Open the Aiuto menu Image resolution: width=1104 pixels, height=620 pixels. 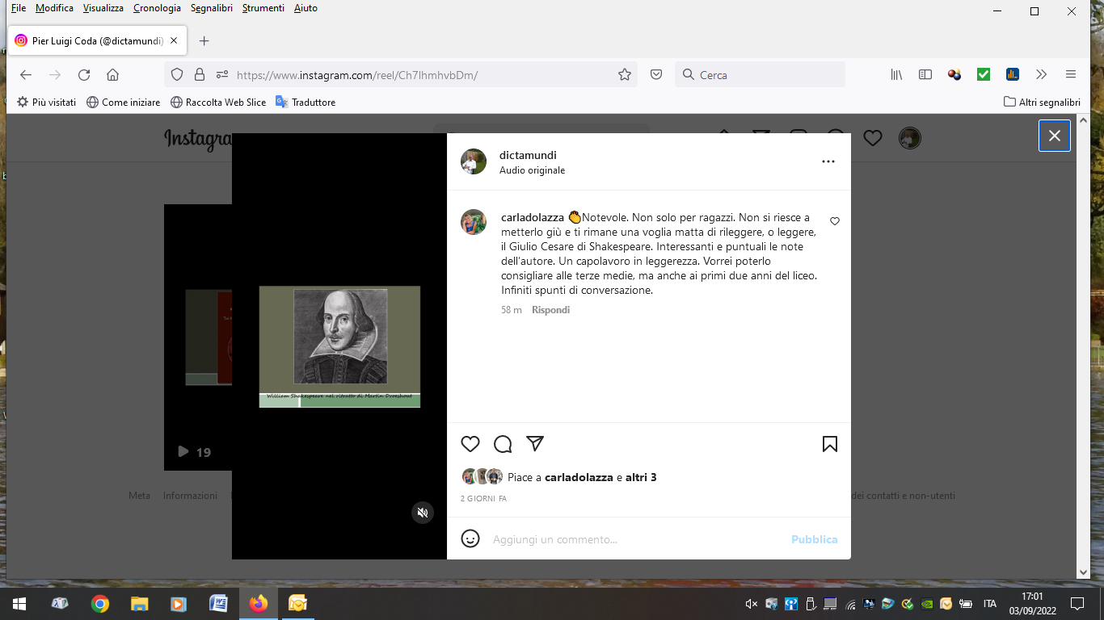click(x=305, y=8)
